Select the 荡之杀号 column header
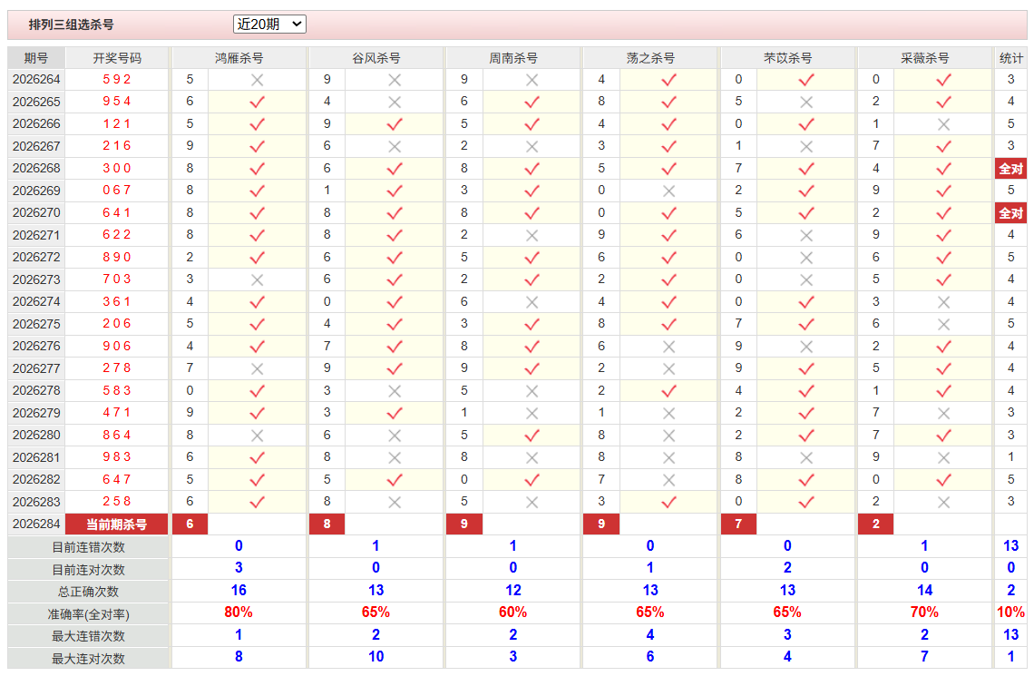Image resolution: width=1034 pixels, height=686 pixels. 650,58
